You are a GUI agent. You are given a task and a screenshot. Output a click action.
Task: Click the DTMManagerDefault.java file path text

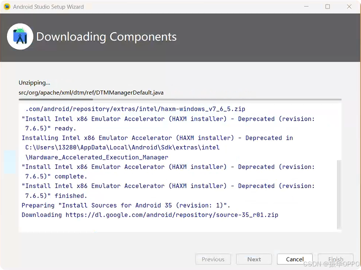pos(91,93)
